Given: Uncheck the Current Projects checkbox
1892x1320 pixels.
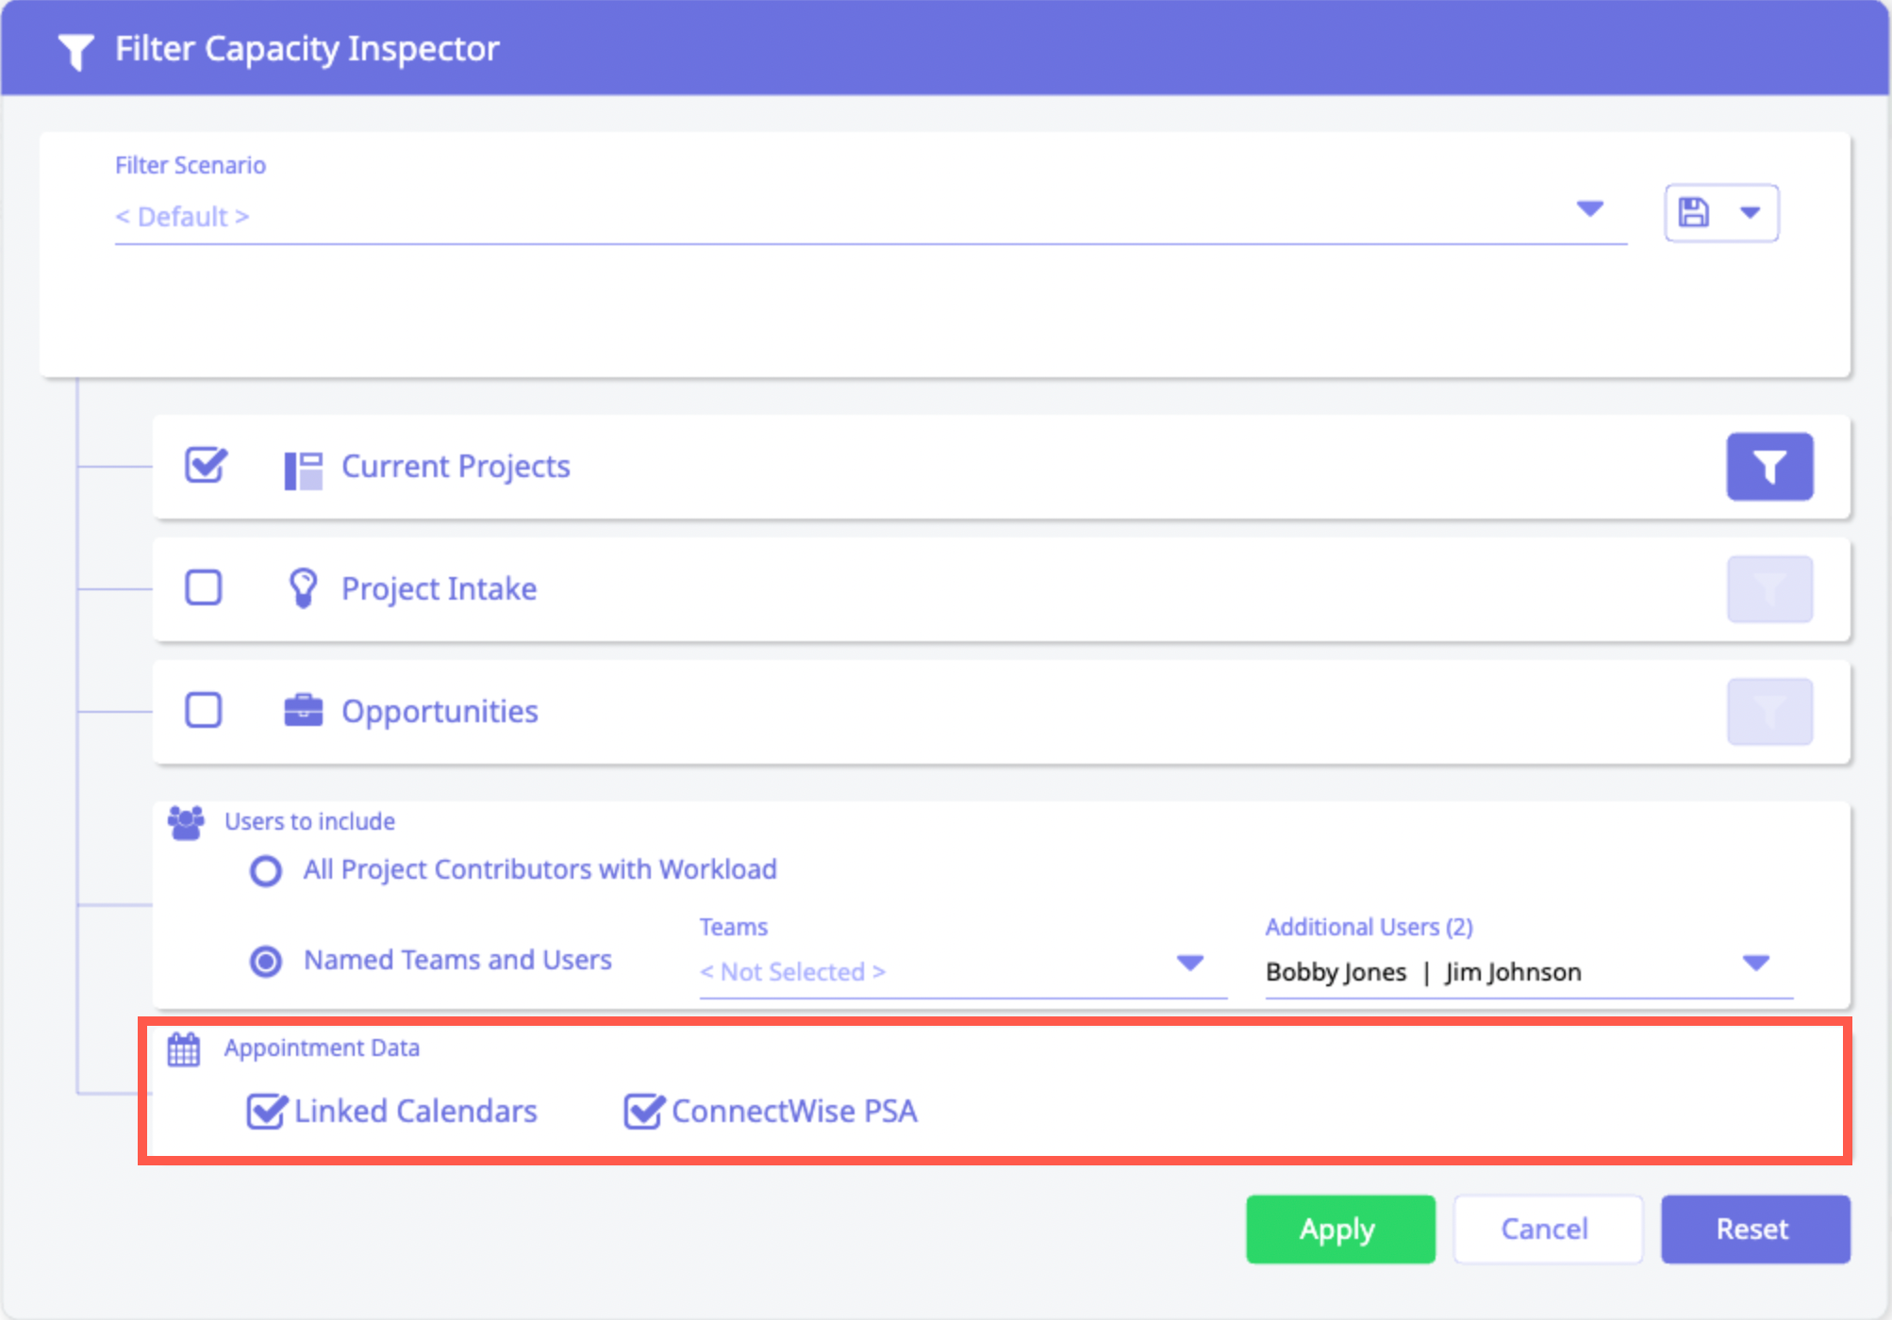Looking at the screenshot, I should click(x=205, y=466).
